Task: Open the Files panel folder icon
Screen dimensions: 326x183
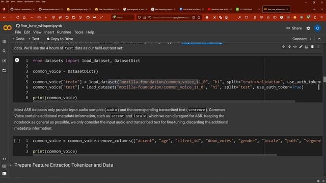Action: (x=4, y=71)
